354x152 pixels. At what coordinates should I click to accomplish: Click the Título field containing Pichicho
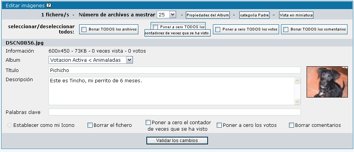point(175,70)
